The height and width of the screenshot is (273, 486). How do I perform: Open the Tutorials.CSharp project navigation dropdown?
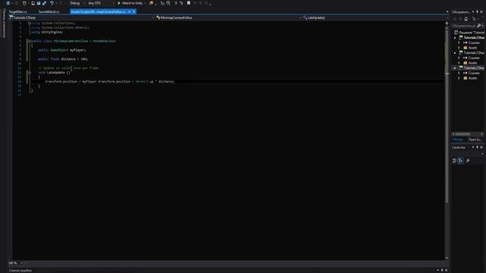pyautogui.click(x=82, y=17)
